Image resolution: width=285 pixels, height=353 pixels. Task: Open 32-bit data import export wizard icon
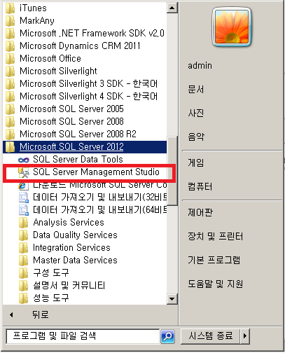point(24,198)
